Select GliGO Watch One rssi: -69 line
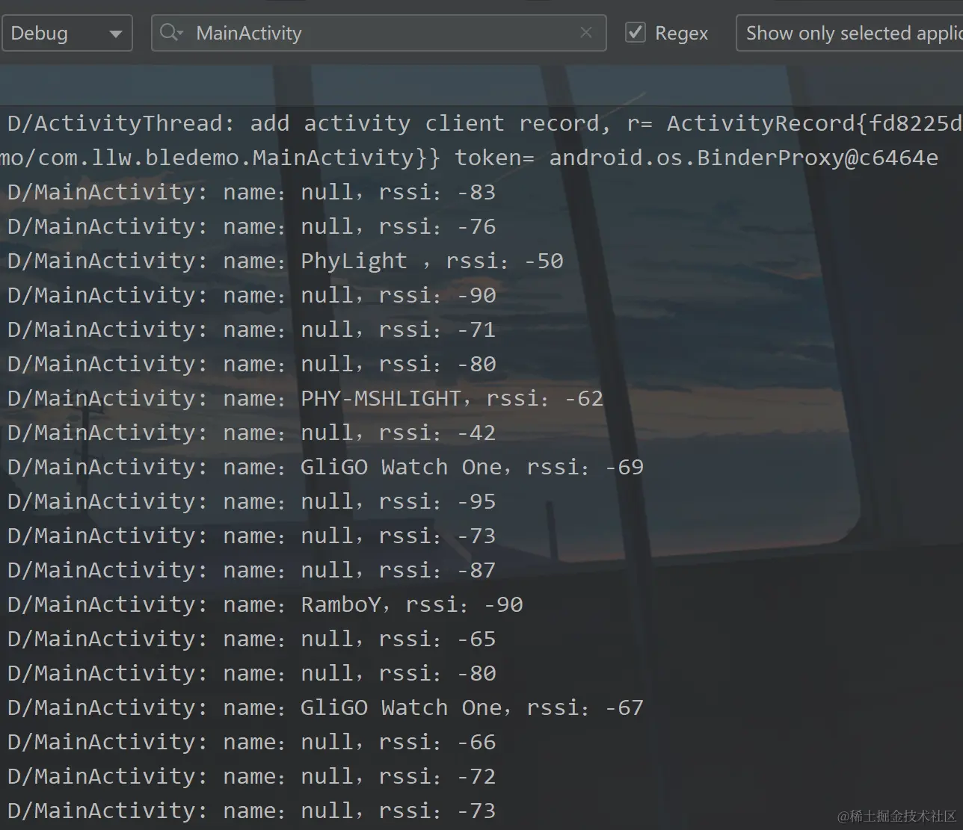This screenshot has height=830, width=963. tap(325, 467)
